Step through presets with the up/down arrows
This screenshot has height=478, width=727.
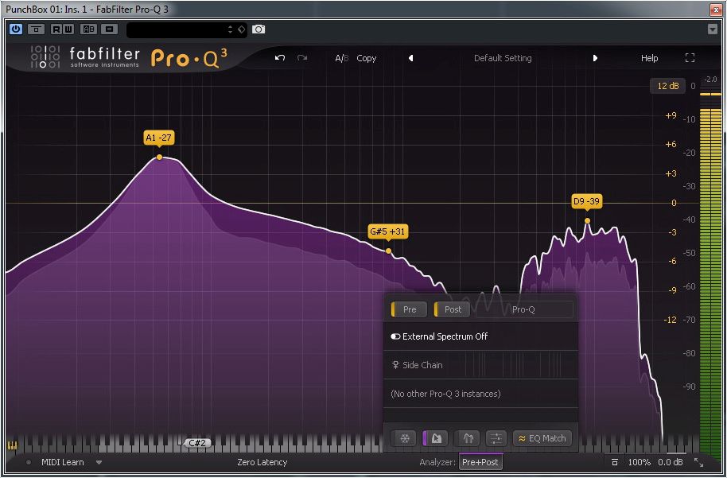pyautogui.click(x=230, y=29)
